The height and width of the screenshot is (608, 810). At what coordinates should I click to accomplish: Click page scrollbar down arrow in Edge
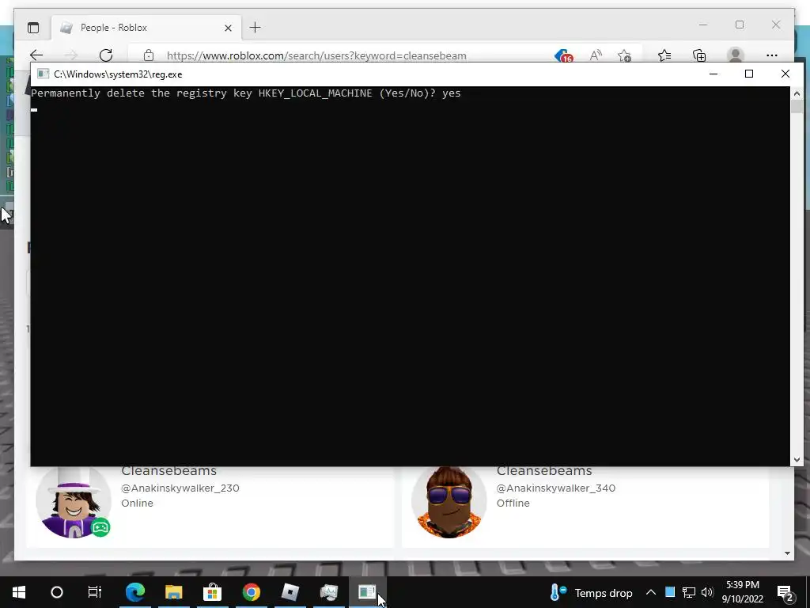coord(787,553)
